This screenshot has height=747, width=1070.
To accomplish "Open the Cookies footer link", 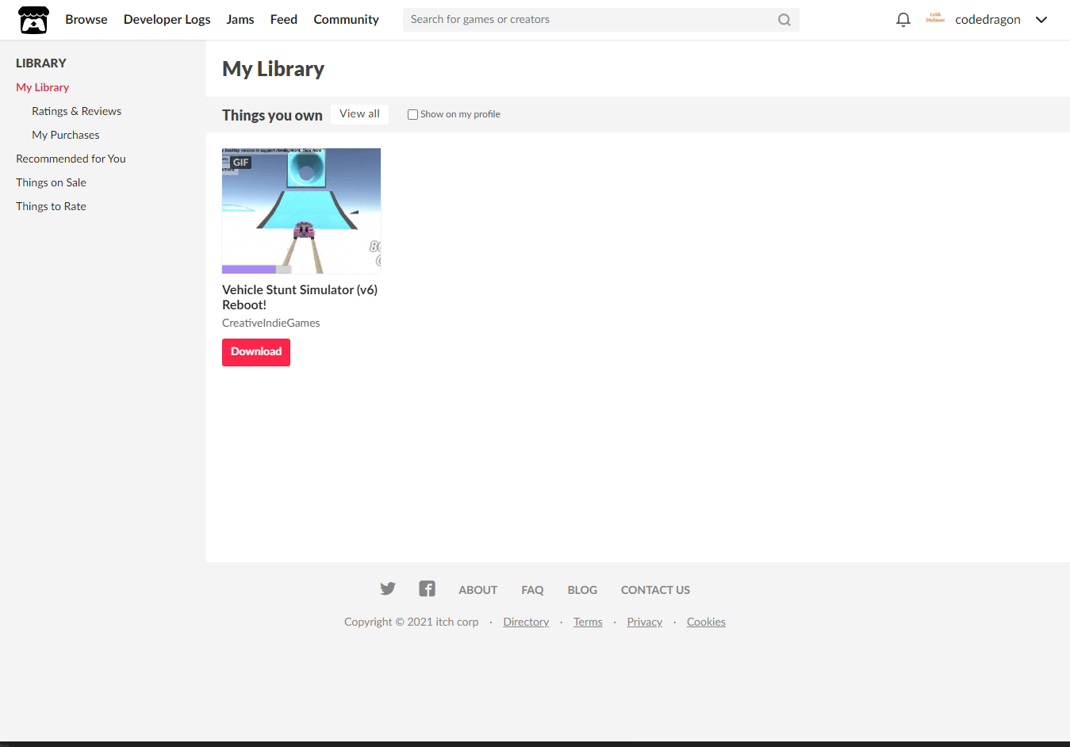I will 706,622.
